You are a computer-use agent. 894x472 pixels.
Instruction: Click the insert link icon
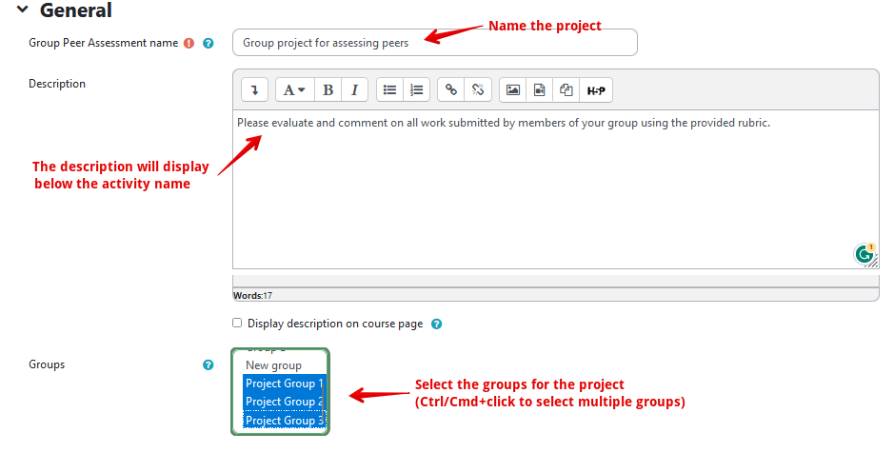[451, 90]
